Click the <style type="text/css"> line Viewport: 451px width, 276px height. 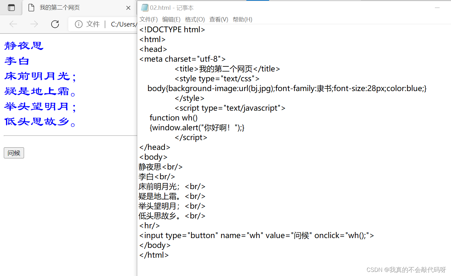(217, 79)
